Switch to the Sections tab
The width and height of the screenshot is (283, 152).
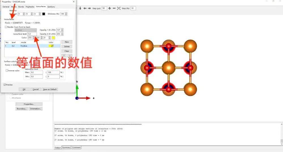point(51,6)
